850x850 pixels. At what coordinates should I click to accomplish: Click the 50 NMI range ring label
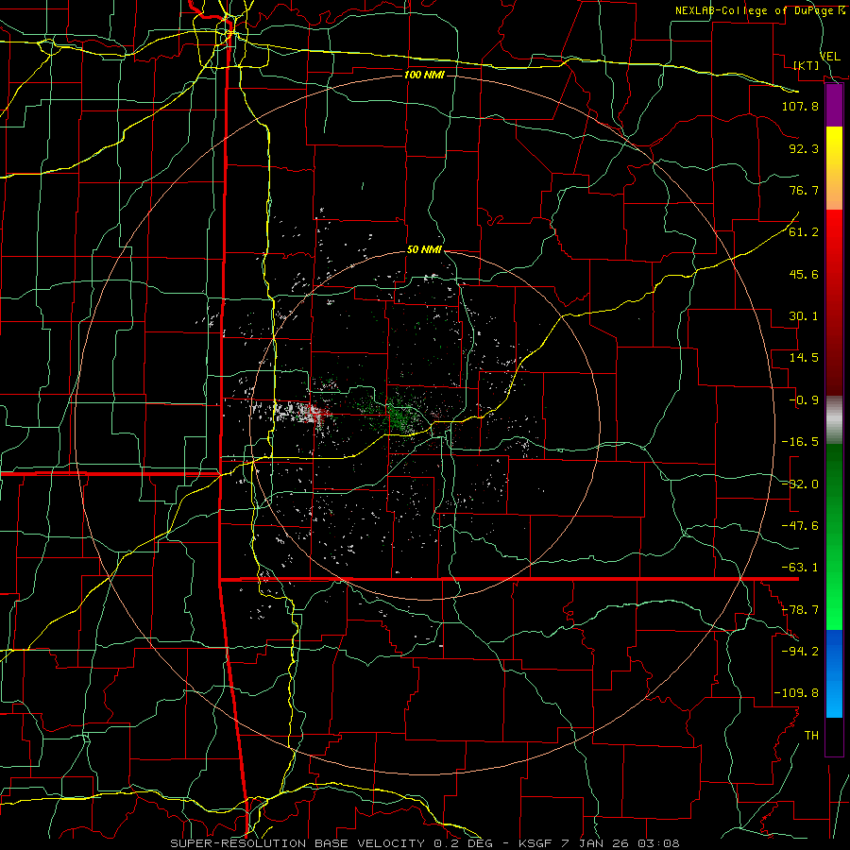tap(424, 250)
